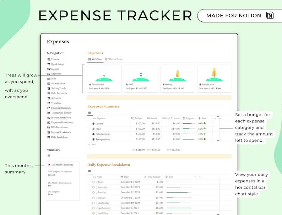This screenshot has height=215, width=282.
Task: Open the Transportation tree card
Action: (x=215, y=79)
